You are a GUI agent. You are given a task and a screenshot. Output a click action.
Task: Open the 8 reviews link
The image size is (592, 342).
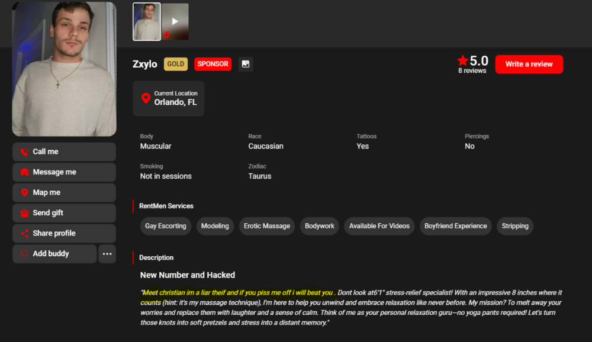[x=472, y=71]
